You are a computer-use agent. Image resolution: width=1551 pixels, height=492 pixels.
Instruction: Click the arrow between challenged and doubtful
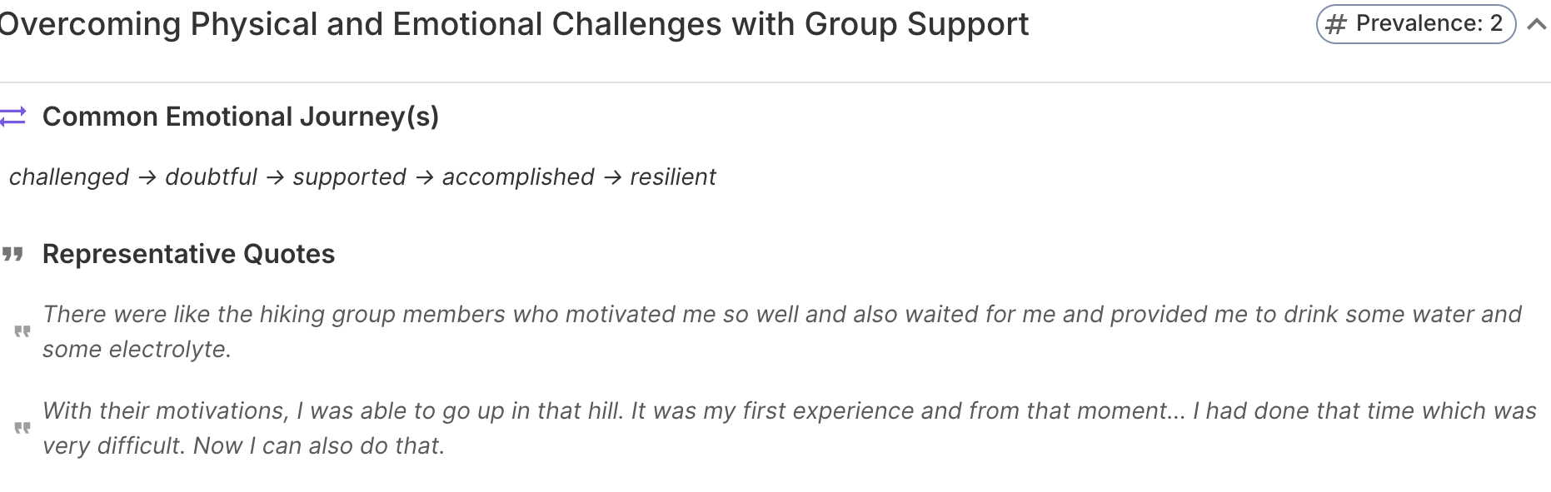coord(147,177)
